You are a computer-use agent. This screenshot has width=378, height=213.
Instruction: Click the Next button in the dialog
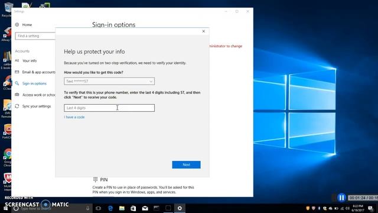pos(186,164)
